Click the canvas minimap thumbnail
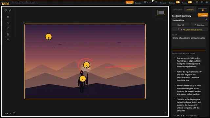Image resolution: width=210 pixels, height=118 pixels. 161,12
